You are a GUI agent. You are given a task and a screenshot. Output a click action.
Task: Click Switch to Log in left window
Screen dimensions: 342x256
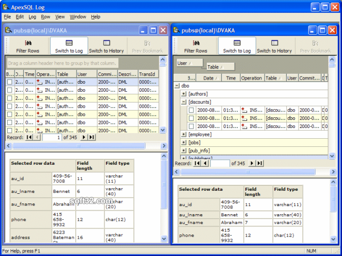[x=69, y=46]
